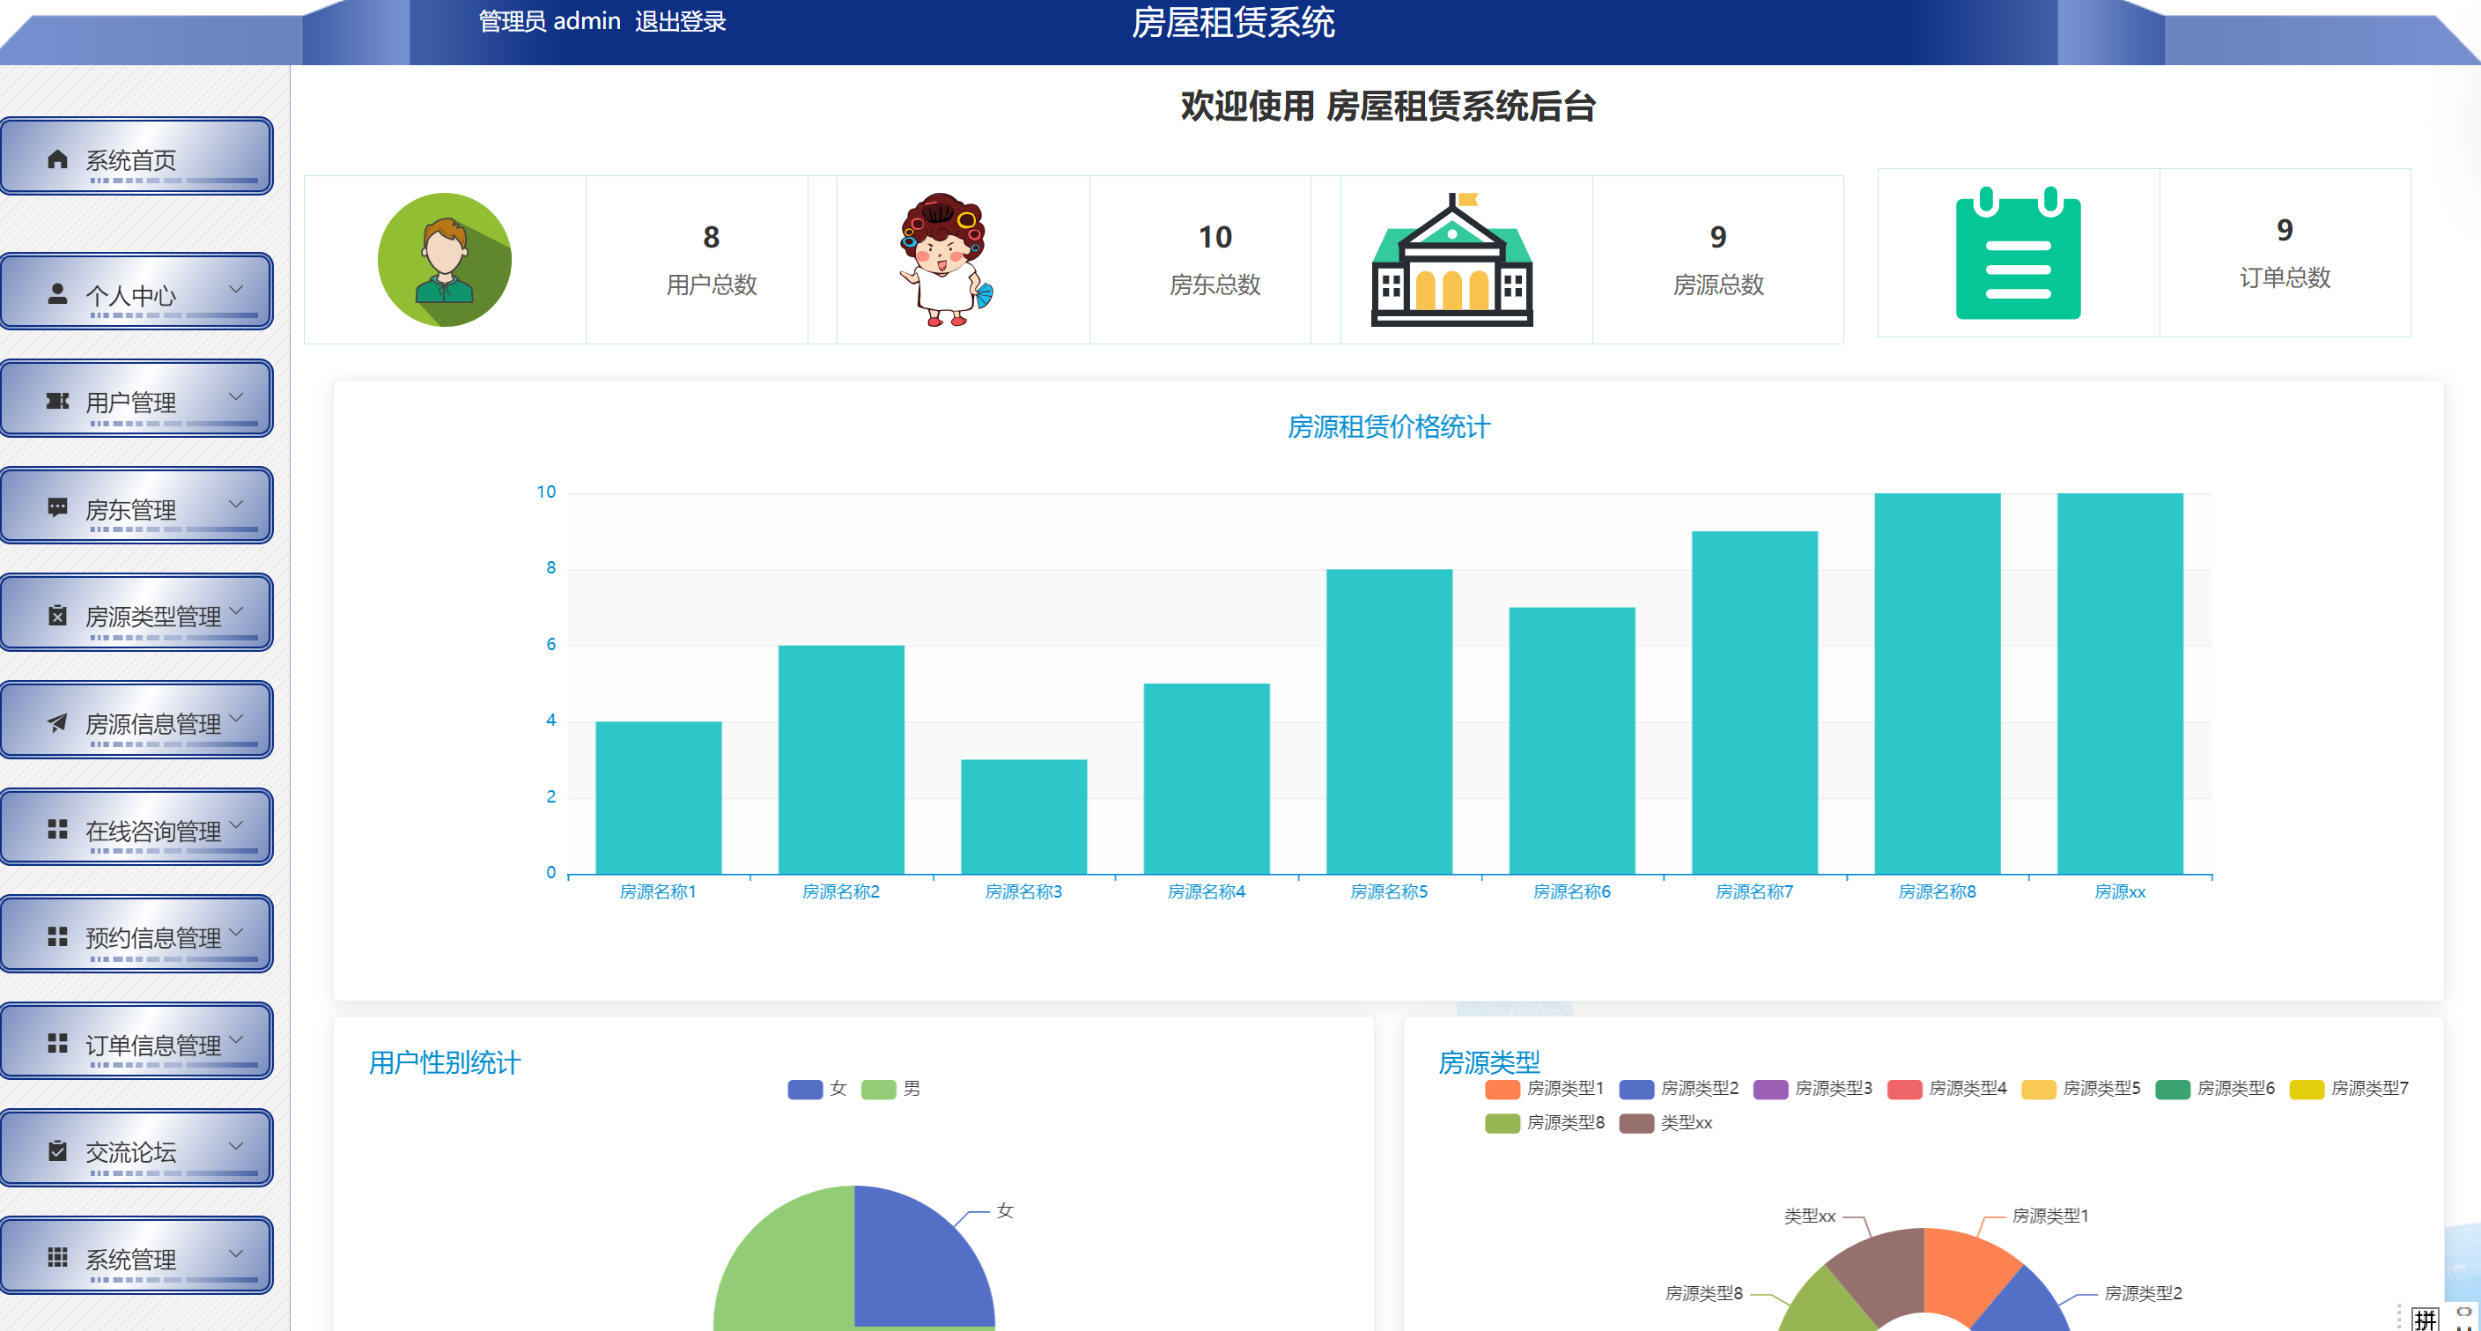Toggle 女 series in gender legend

(x=817, y=1090)
